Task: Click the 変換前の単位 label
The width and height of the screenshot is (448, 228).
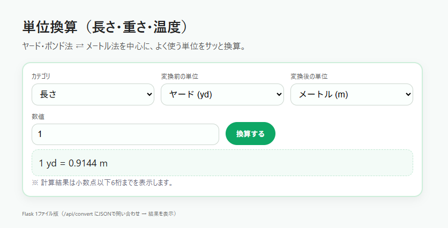Action: coord(180,77)
